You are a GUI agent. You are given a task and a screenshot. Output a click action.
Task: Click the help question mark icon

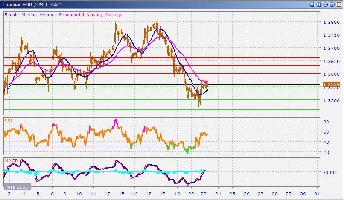click(x=311, y=5)
